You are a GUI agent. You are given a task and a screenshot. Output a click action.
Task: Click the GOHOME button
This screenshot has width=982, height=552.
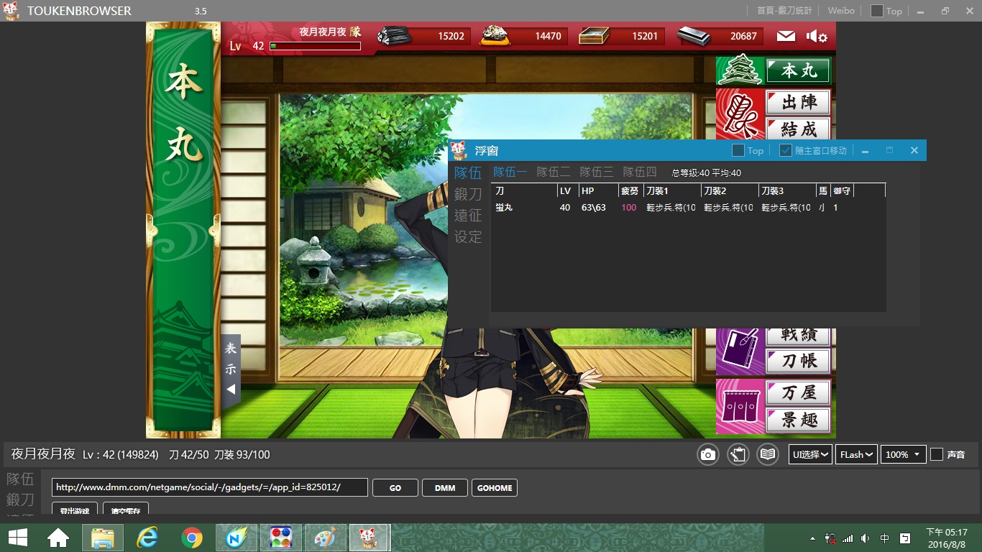point(495,487)
